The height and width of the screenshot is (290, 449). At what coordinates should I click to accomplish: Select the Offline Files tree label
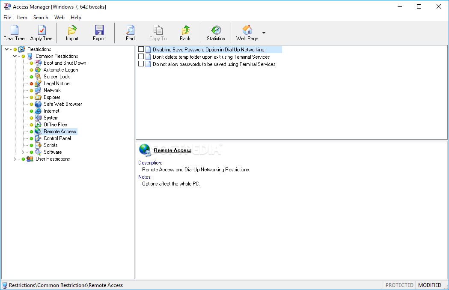(x=55, y=125)
